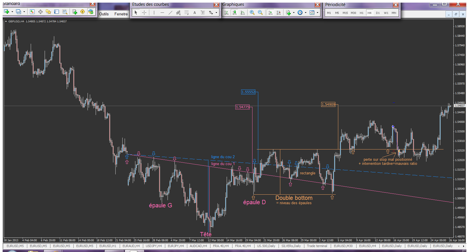Select the H4 timeframe button
This screenshot has width=469, height=252.
370,13
